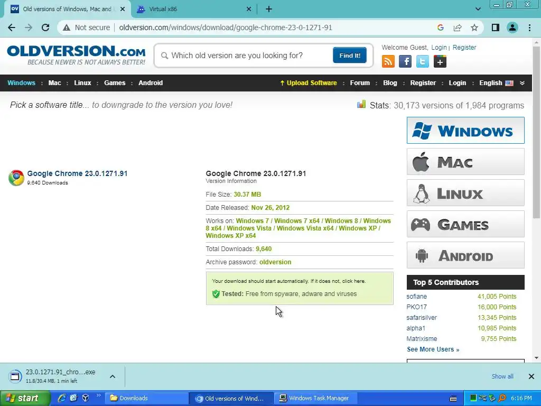
Task: Click the plus share icon
Action: [440, 61]
